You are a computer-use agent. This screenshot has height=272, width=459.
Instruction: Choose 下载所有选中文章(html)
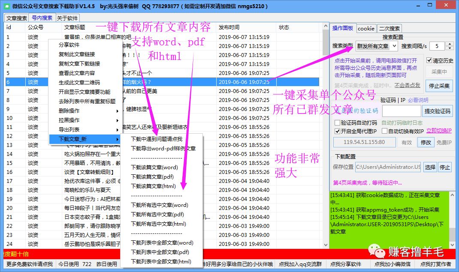point(162,224)
